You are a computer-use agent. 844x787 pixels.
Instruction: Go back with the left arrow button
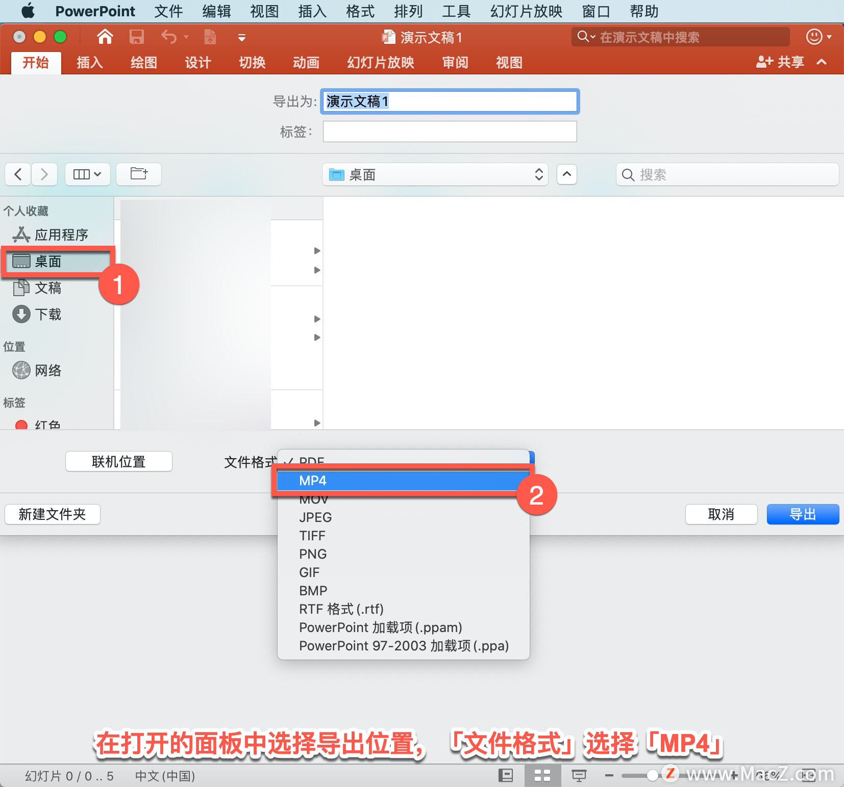[18, 174]
